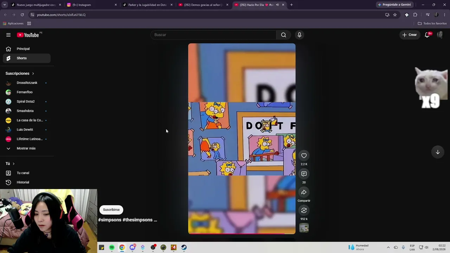Go to YouTube home via logo

coord(28,35)
